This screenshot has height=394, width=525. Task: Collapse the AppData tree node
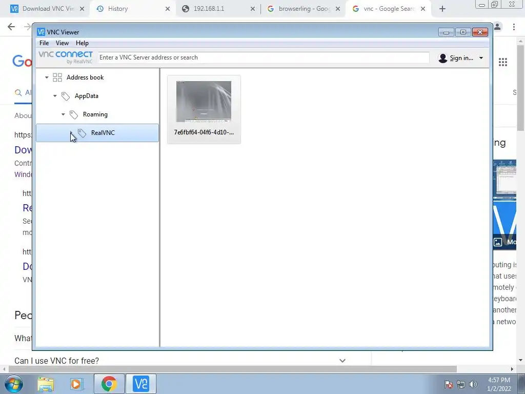point(55,96)
